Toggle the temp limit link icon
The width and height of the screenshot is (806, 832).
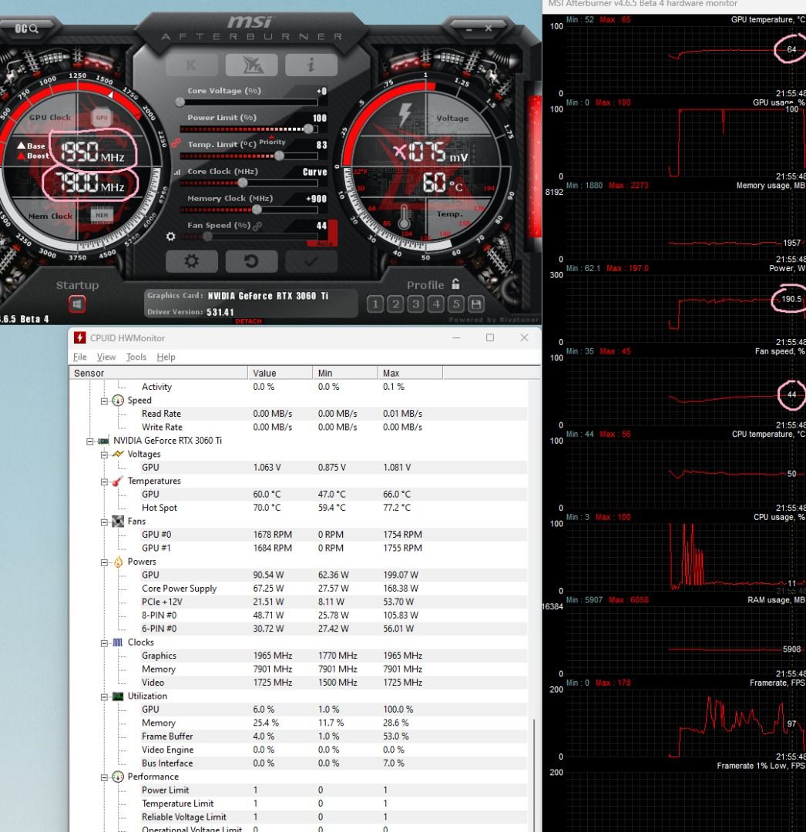point(176,144)
